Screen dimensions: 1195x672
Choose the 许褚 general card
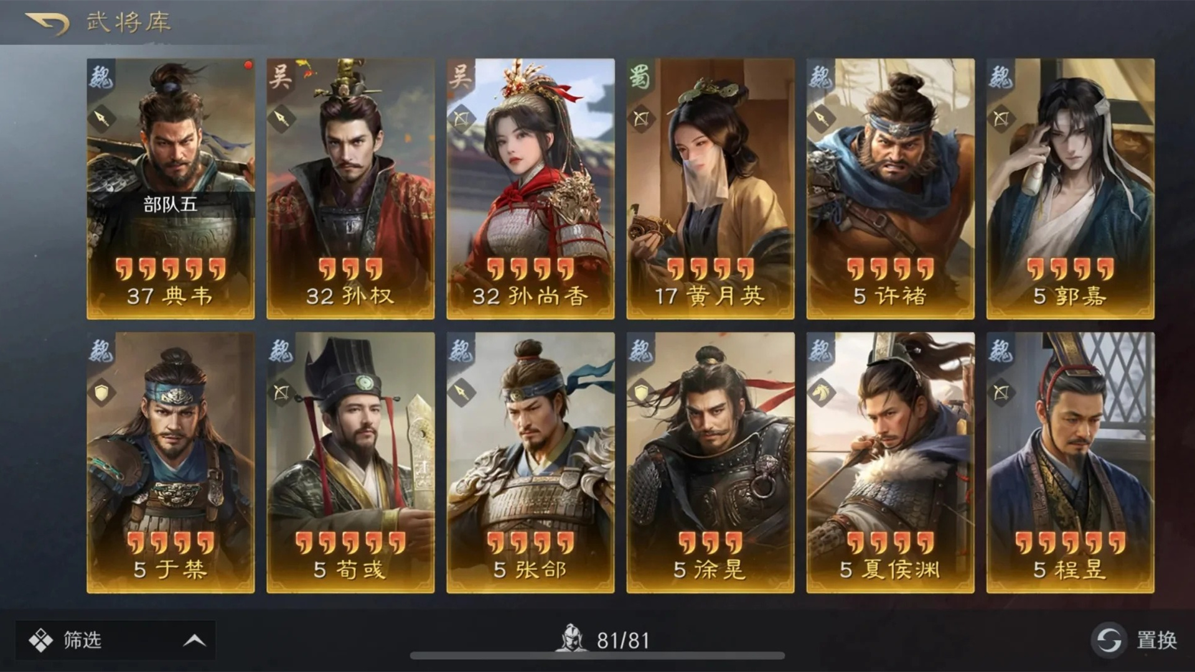[x=890, y=189]
